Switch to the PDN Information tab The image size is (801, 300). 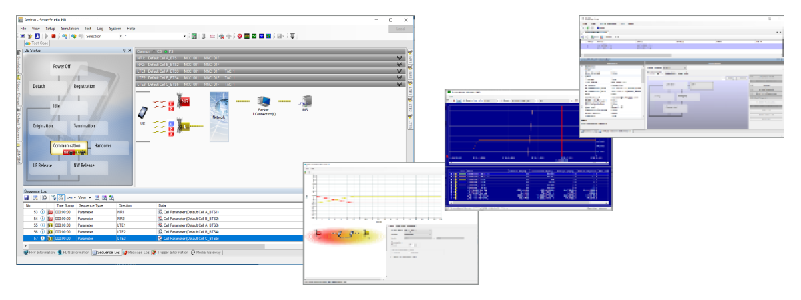point(74,253)
